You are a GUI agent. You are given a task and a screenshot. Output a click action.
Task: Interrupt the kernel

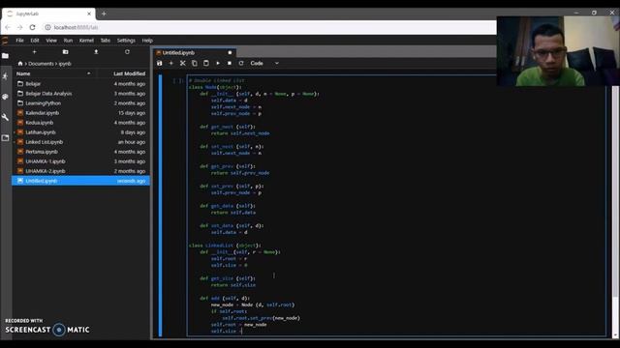(230, 63)
